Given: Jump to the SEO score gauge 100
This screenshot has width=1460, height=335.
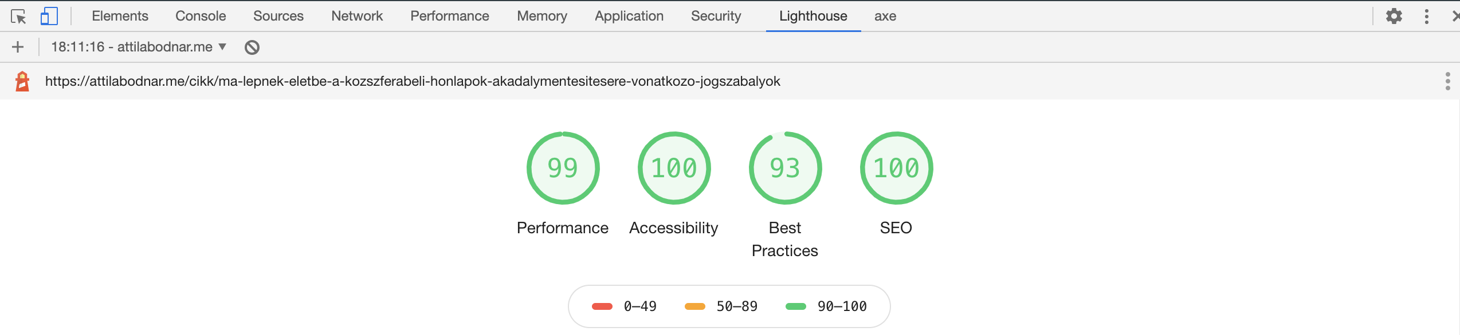Looking at the screenshot, I should pos(897,168).
